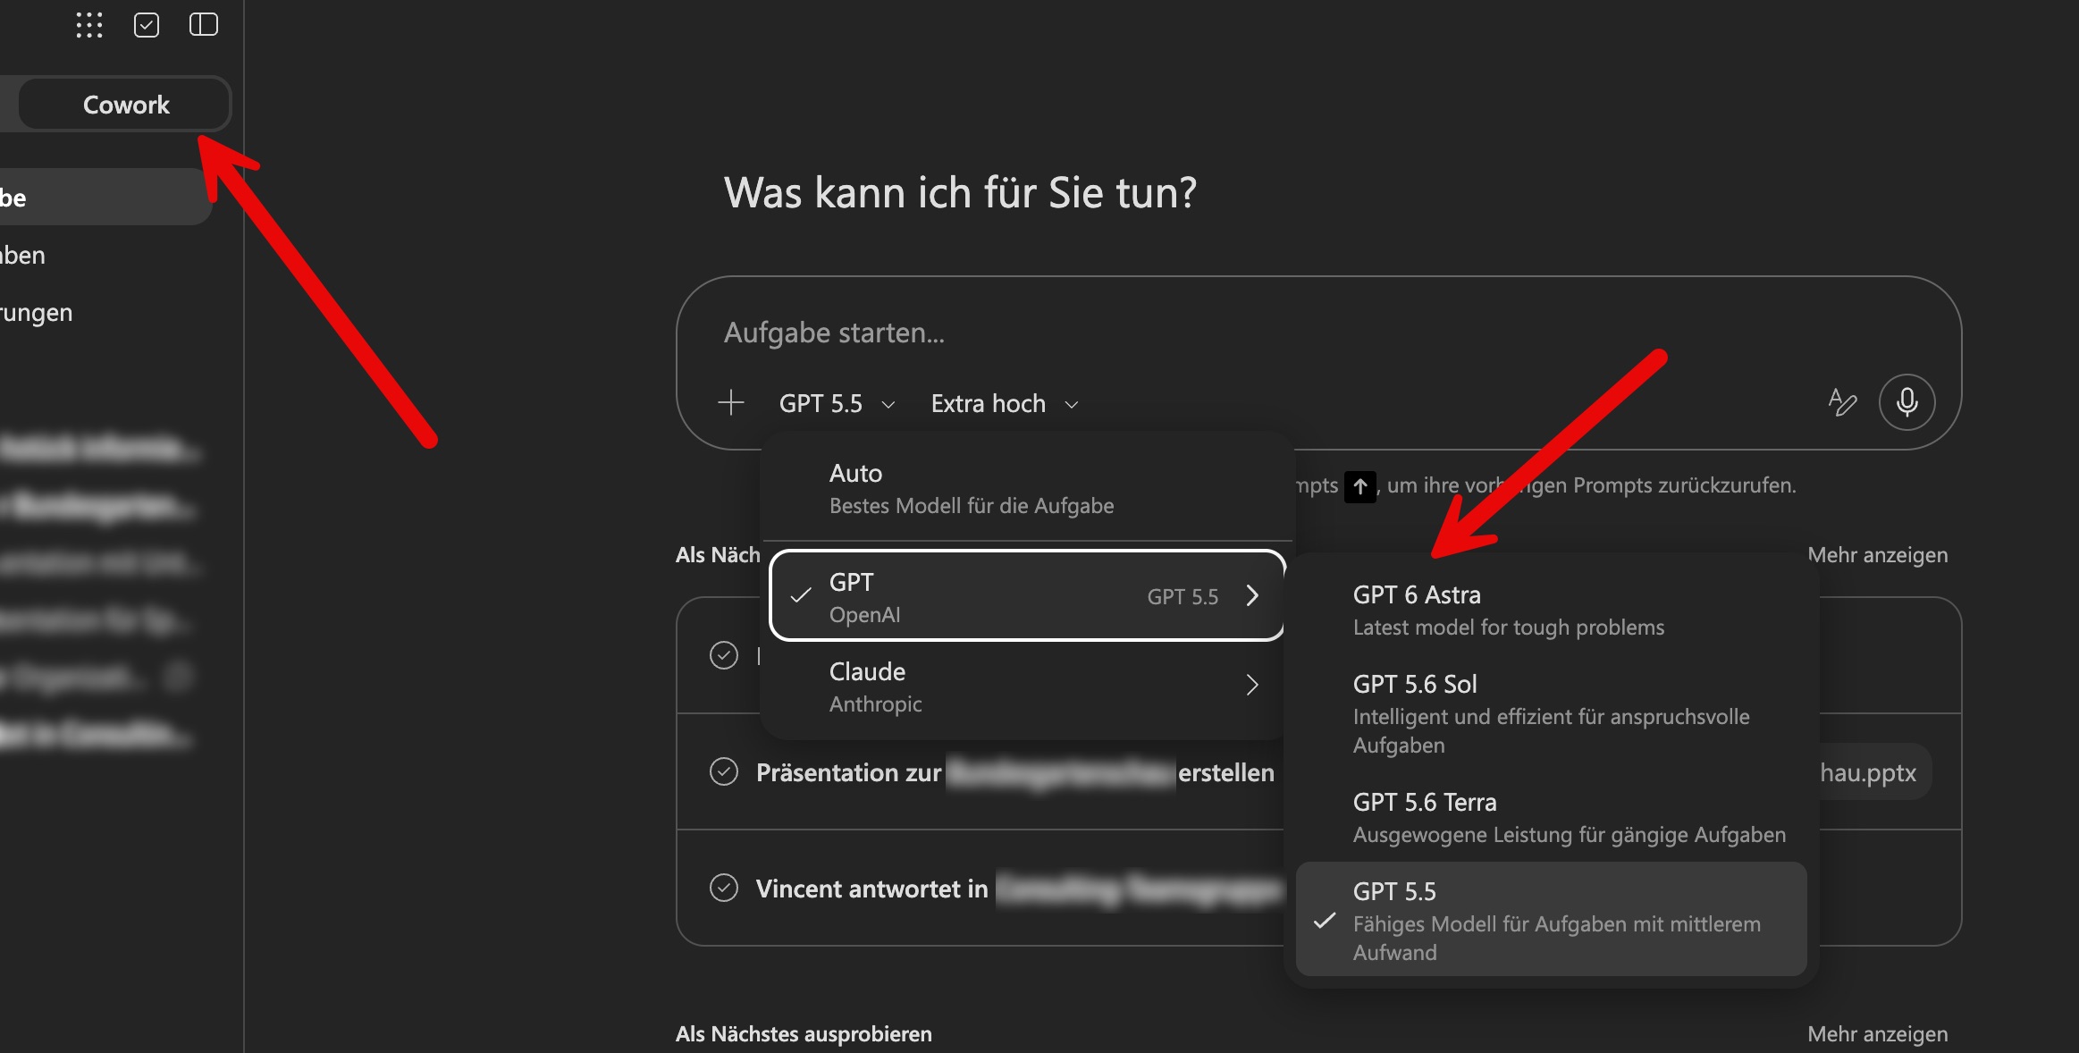Select highlighted sidebar item ending 'be'
This screenshot has width=2079, height=1053.
click(105, 198)
